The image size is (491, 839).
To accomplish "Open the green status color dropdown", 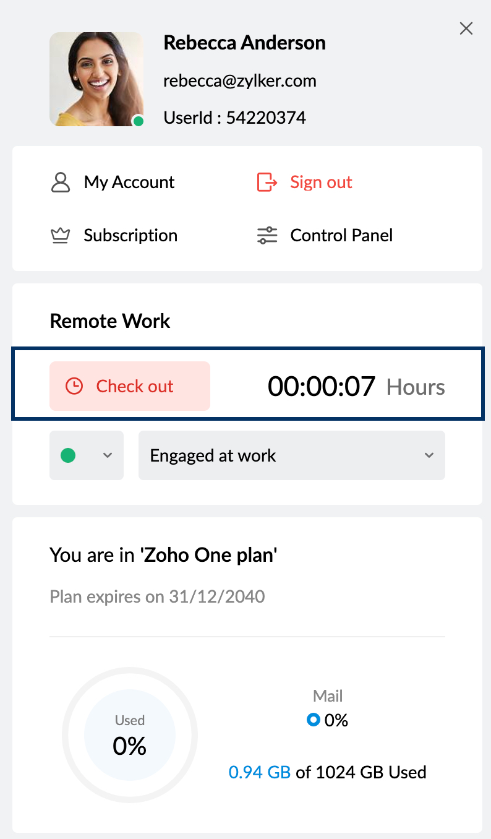I will [x=86, y=455].
